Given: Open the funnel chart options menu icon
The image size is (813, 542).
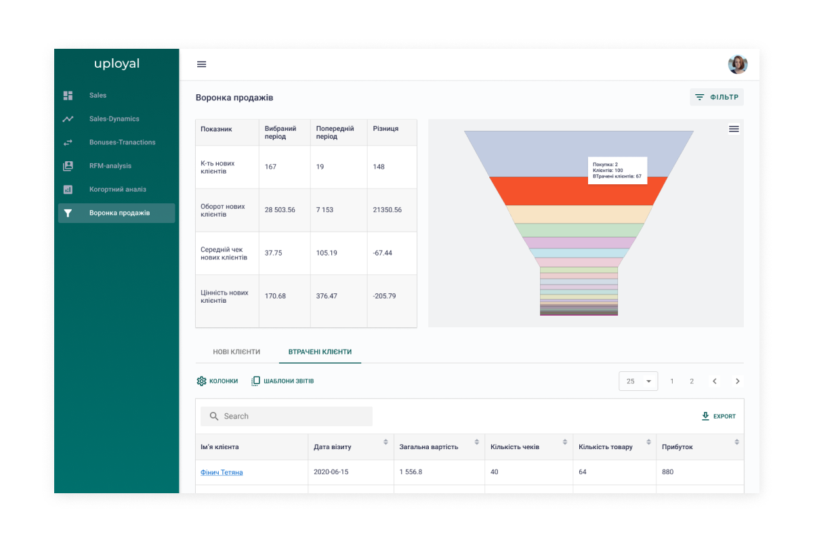Looking at the screenshot, I should (734, 129).
